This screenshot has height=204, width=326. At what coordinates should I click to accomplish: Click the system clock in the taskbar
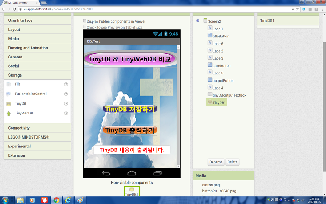click(x=314, y=200)
